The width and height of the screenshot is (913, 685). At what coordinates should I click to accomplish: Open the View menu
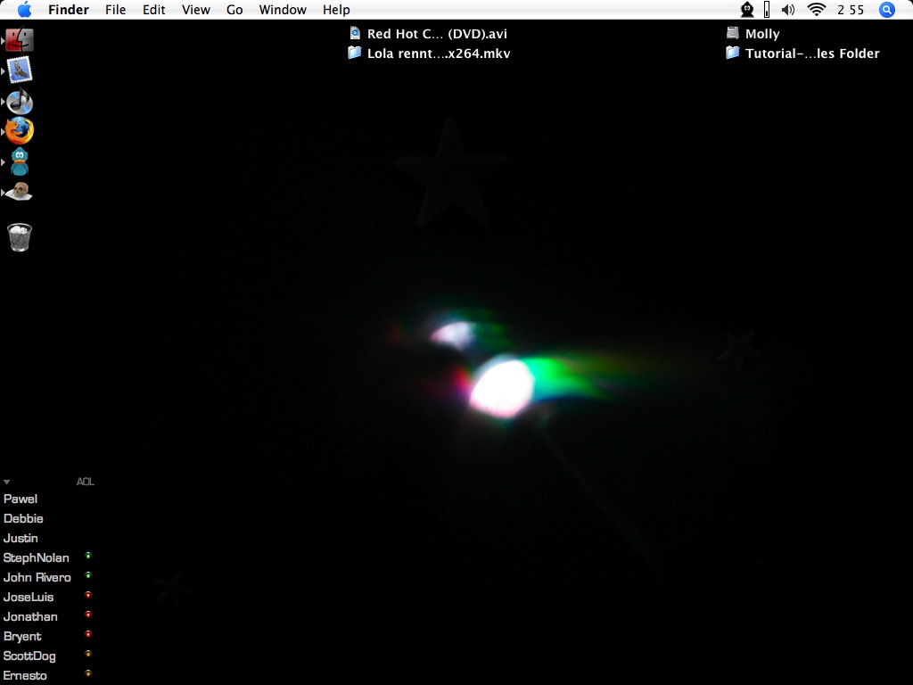(x=195, y=10)
